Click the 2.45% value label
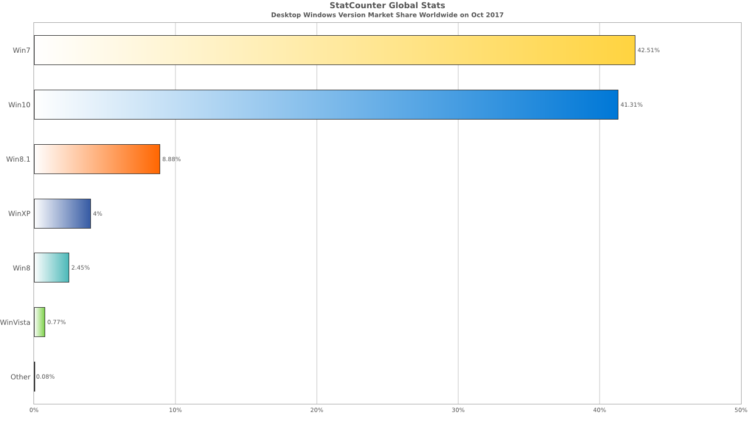 point(80,268)
